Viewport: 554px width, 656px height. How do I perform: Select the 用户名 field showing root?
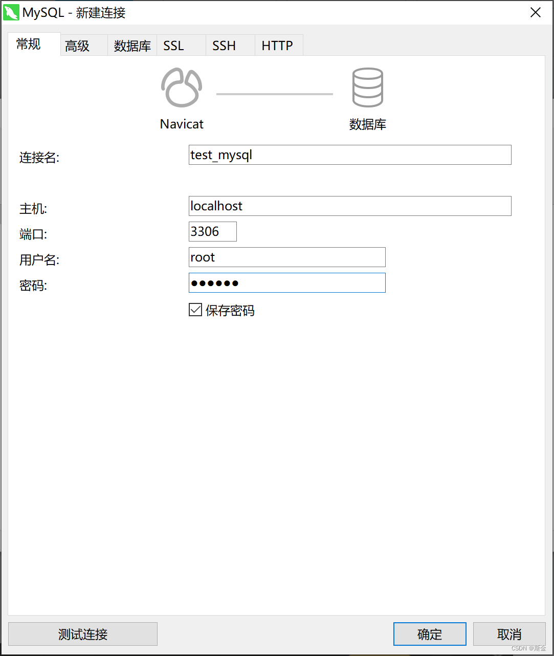pyautogui.click(x=286, y=257)
